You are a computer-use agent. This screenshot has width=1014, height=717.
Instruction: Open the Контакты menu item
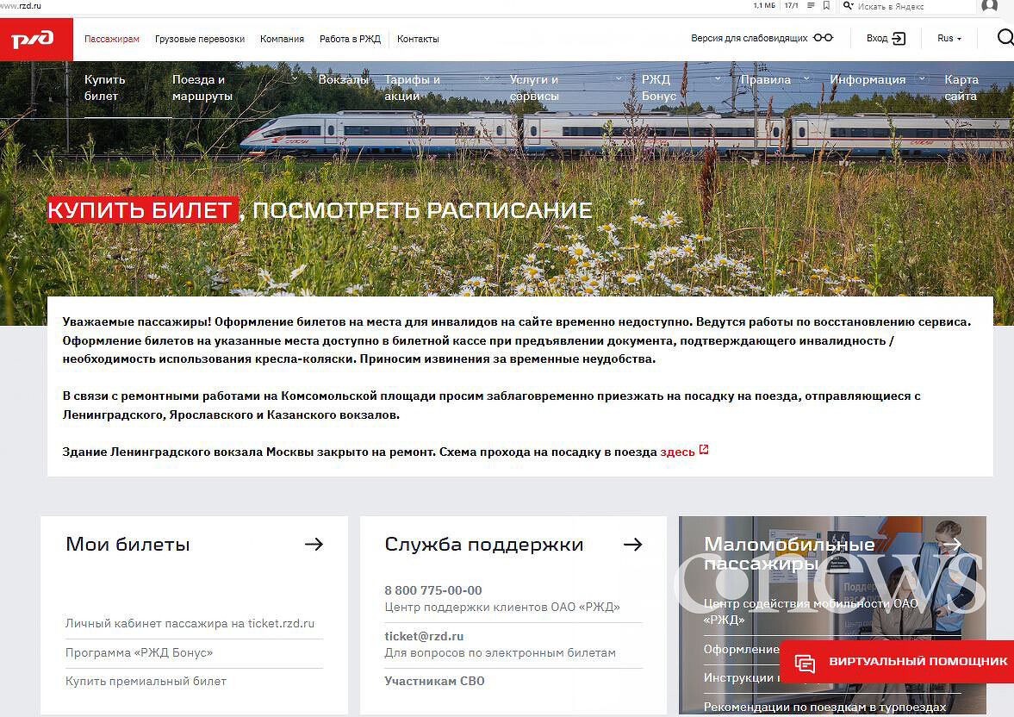pos(418,39)
